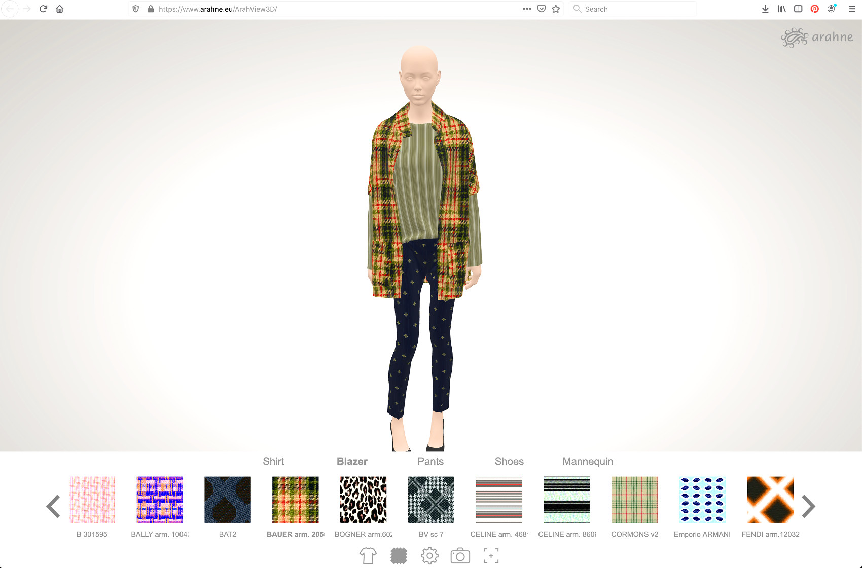Screen dimensions: 862x568
Task: Open browser downloads arrow icon
Action: 765,9
